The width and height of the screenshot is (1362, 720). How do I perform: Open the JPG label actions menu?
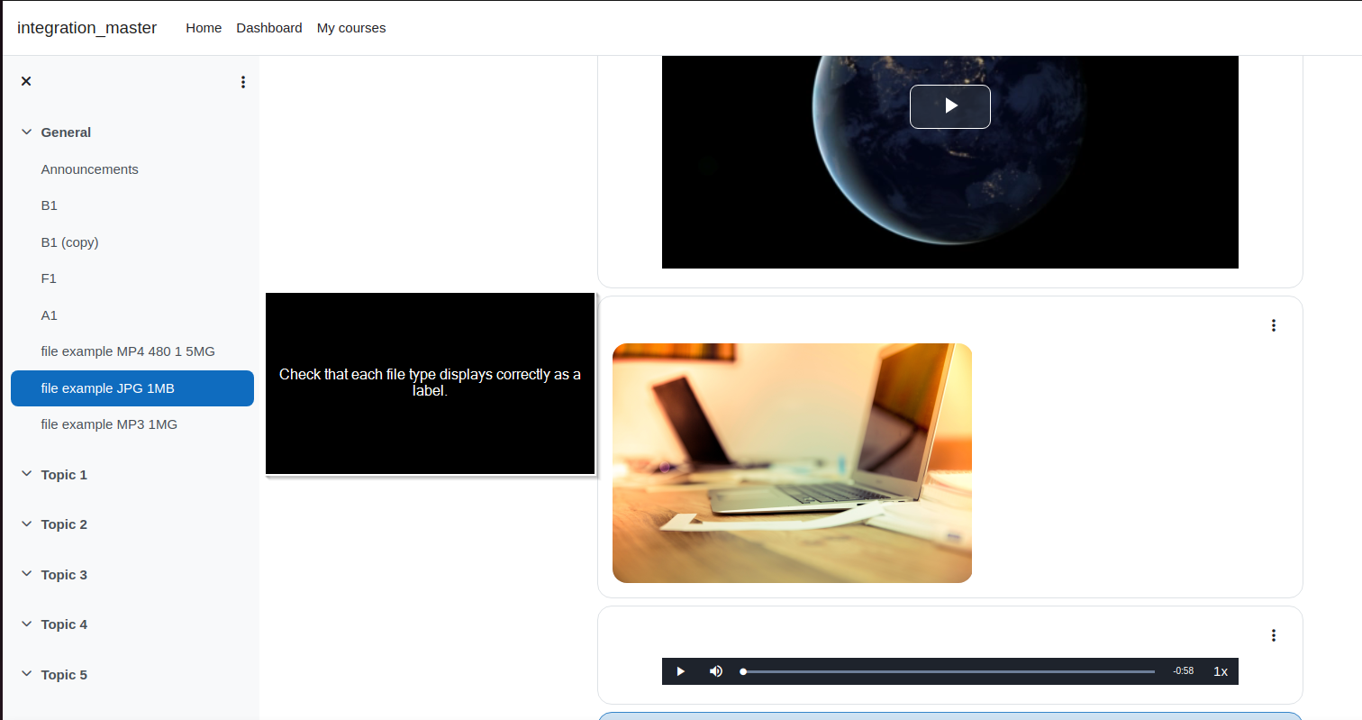point(1274,325)
